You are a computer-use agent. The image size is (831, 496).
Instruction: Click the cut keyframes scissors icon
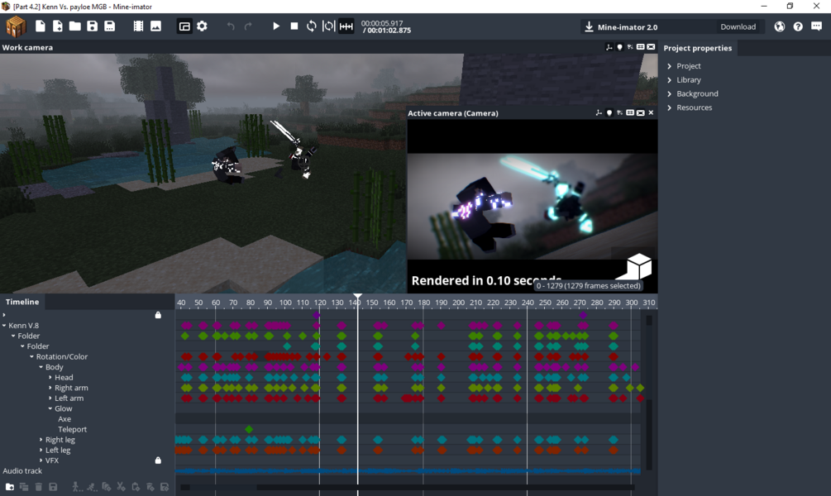click(x=121, y=486)
